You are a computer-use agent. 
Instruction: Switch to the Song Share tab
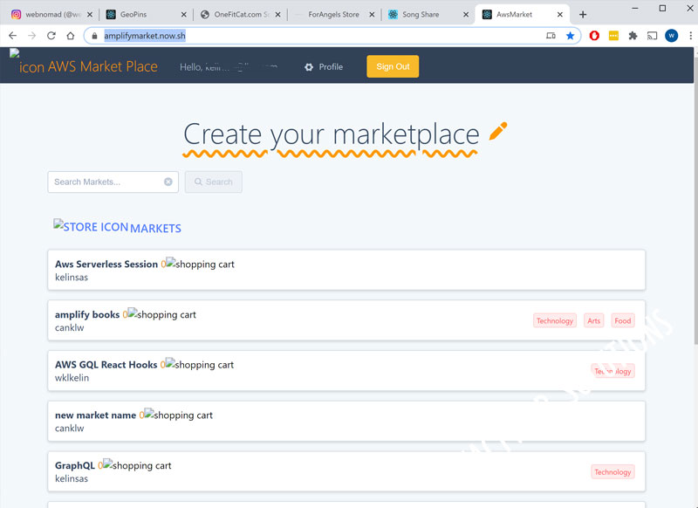click(x=428, y=15)
